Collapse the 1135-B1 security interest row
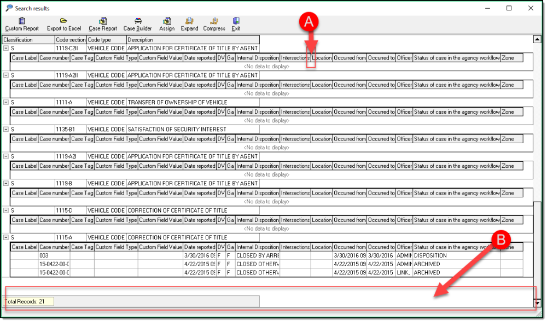Screen dimensions: 547x322 coord(6,130)
